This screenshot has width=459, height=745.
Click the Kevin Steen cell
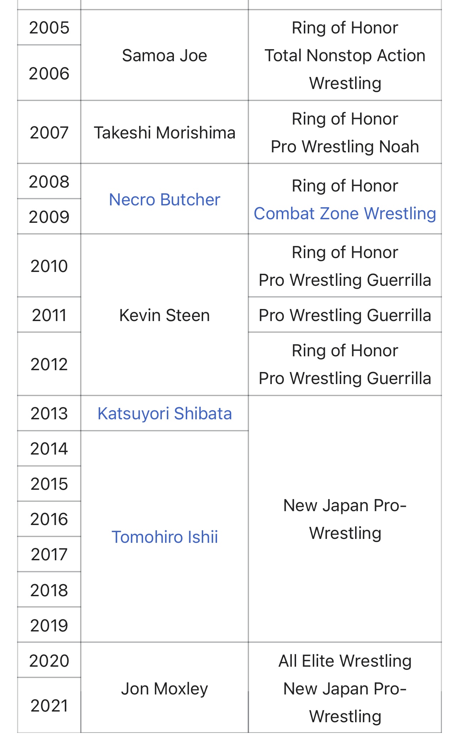164,315
